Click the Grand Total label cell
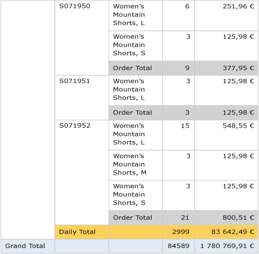The image size is (259, 254). (x=28, y=246)
